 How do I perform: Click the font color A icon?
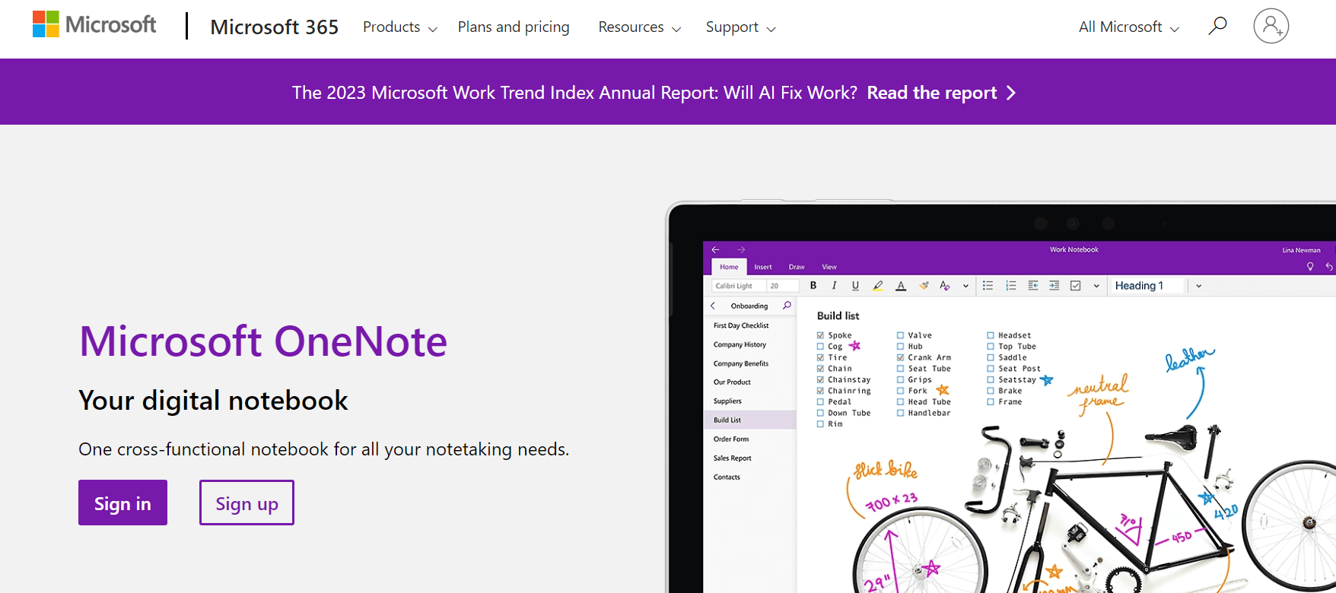click(x=901, y=286)
